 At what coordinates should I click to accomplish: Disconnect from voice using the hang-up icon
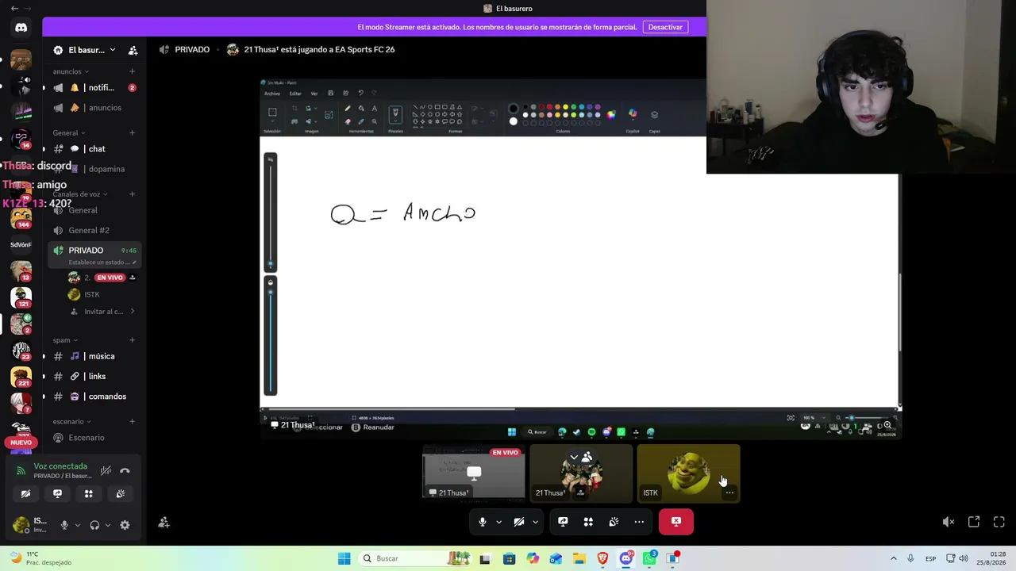click(x=125, y=470)
